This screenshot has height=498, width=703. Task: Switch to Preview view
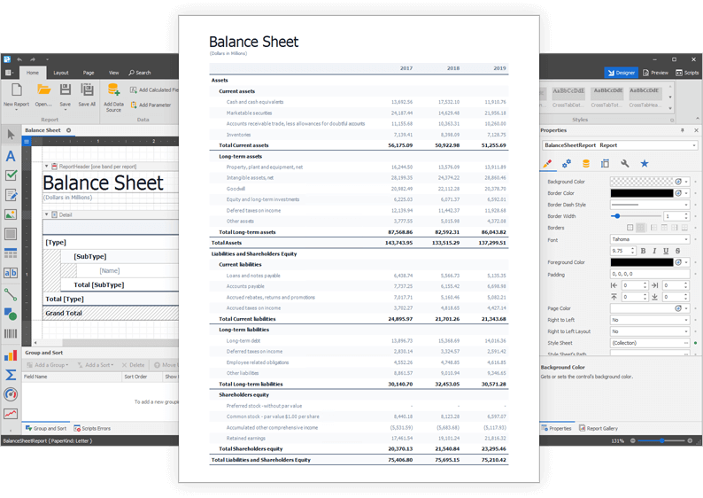655,73
